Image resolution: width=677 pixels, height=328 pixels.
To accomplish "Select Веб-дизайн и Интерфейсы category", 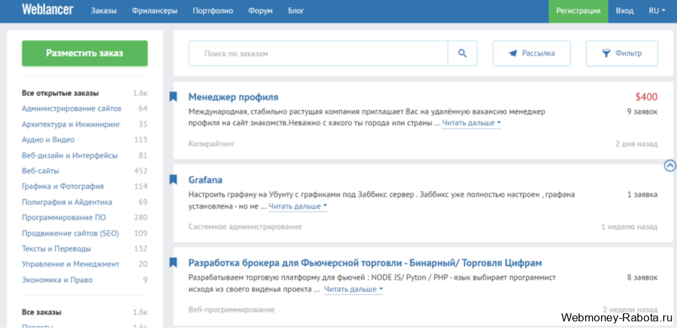I will point(69,155).
